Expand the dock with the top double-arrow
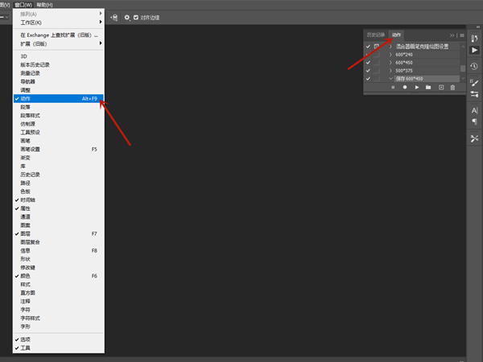 point(478,27)
